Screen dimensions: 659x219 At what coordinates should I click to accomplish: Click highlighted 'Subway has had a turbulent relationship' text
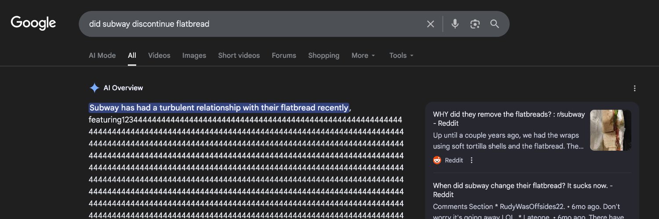pyautogui.click(x=219, y=108)
